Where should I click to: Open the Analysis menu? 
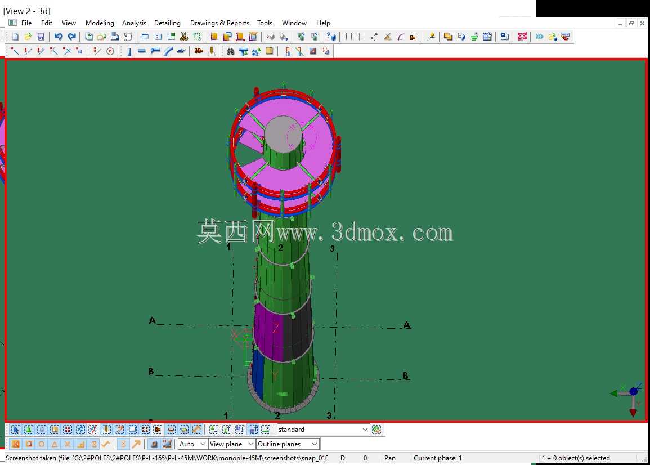point(134,23)
